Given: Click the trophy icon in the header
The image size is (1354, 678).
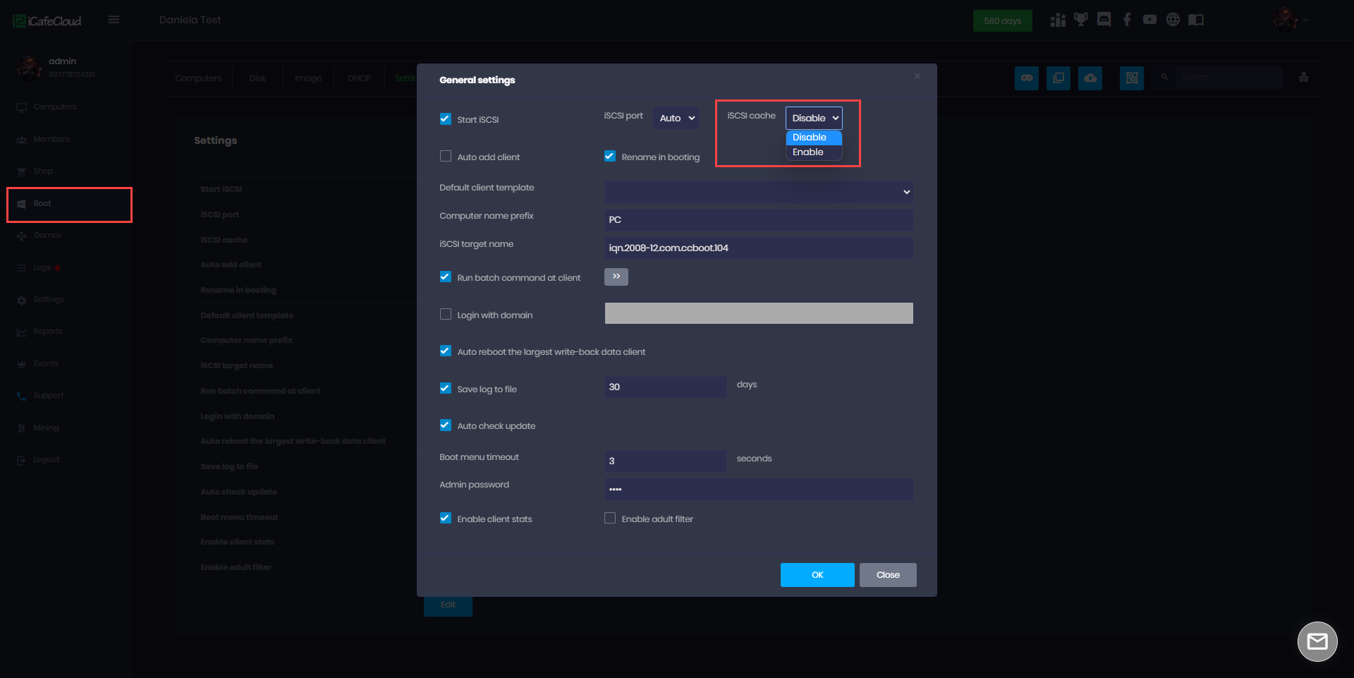Looking at the screenshot, I should pos(1080,20).
